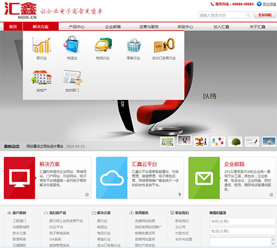The height and width of the screenshot is (248, 277).
Task: Open 联想网络 under 客户案例
Action: 19,239
